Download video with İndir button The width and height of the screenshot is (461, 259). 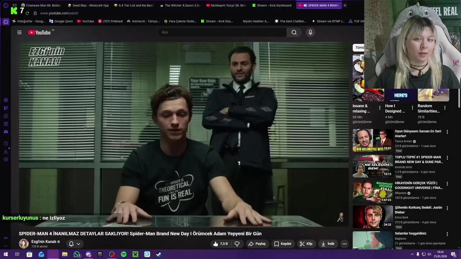[328, 244]
